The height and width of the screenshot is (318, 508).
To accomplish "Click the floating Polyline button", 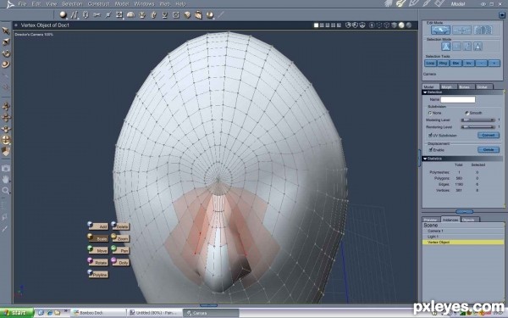I will point(98,274).
